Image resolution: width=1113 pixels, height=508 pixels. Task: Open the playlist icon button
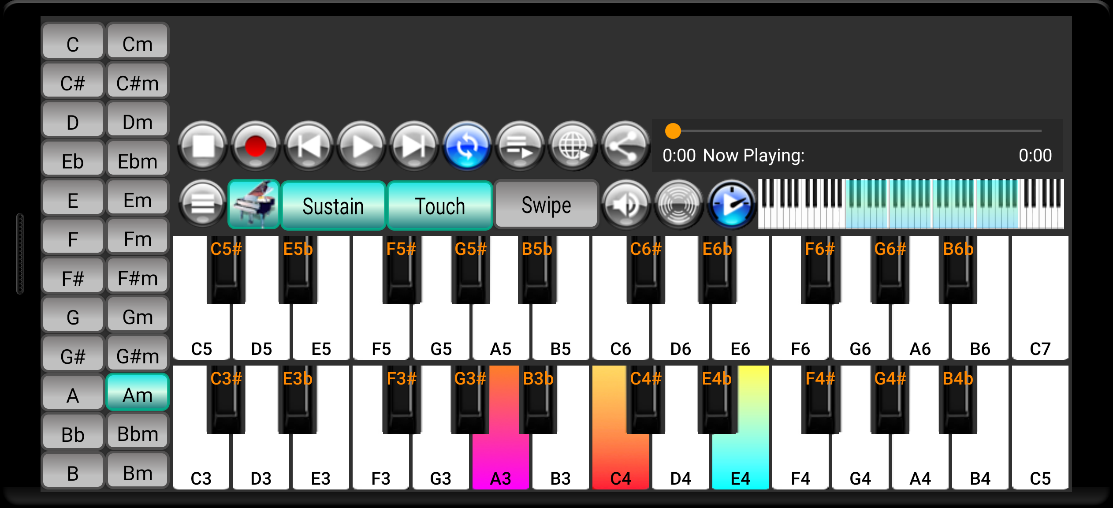[520, 146]
